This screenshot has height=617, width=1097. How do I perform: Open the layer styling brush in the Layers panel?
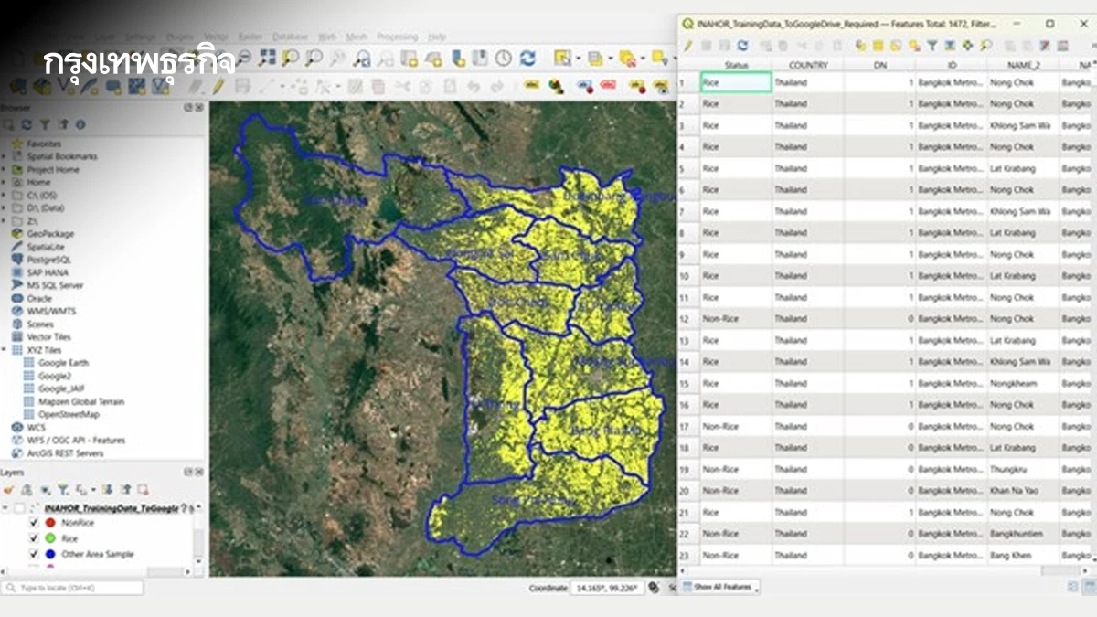pyautogui.click(x=10, y=490)
